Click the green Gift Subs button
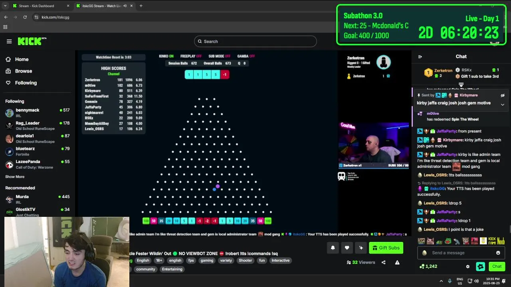 point(386,248)
